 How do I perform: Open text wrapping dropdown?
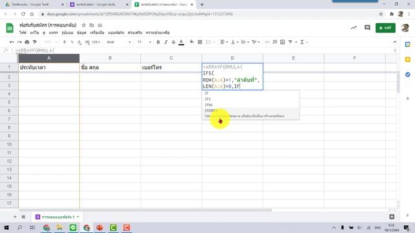point(245,42)
